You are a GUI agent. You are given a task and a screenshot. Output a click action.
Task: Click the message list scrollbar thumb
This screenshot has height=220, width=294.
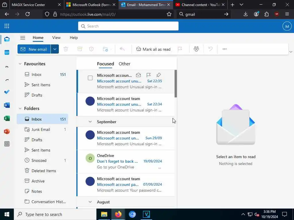click(x=176, y=84)
